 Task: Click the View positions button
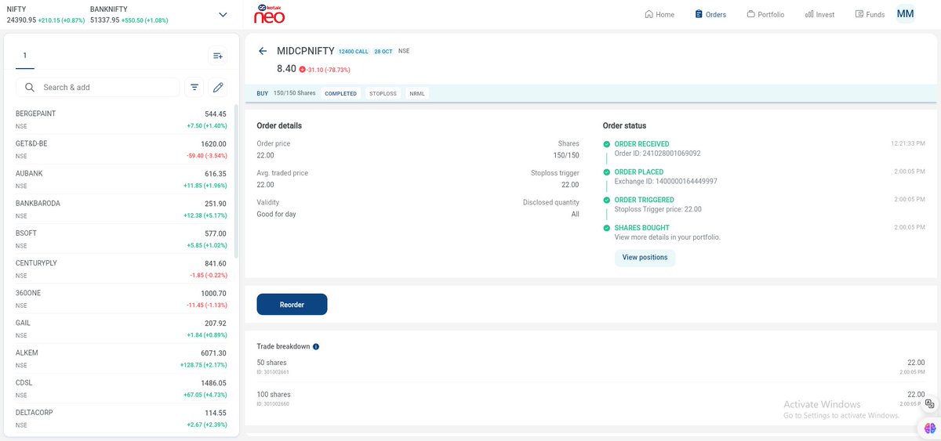pyautogui.click(x=645, y=257)
